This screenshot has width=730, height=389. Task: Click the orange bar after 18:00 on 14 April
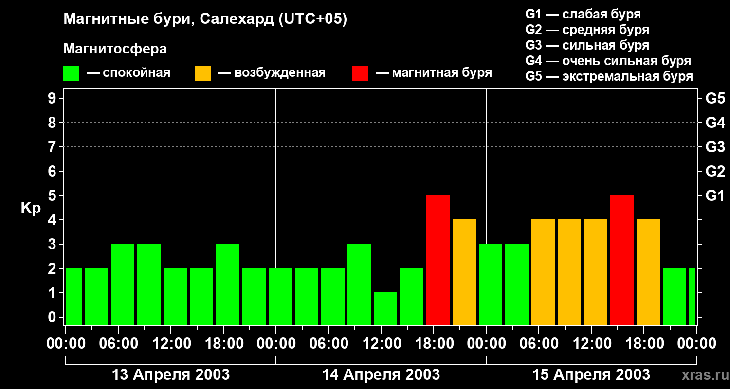(464, 272)
